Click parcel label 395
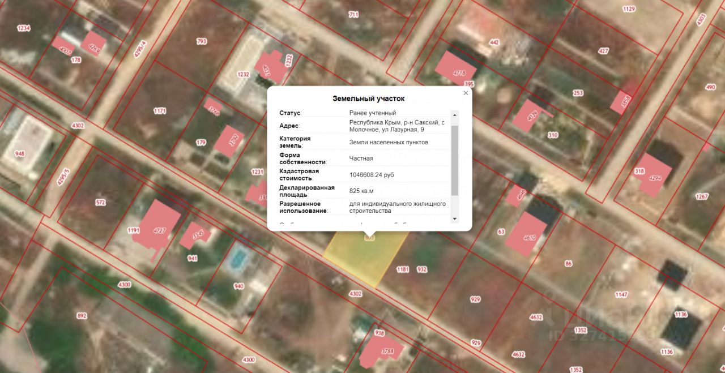Screen dimensions: 725x373 [x=468, y=84]
